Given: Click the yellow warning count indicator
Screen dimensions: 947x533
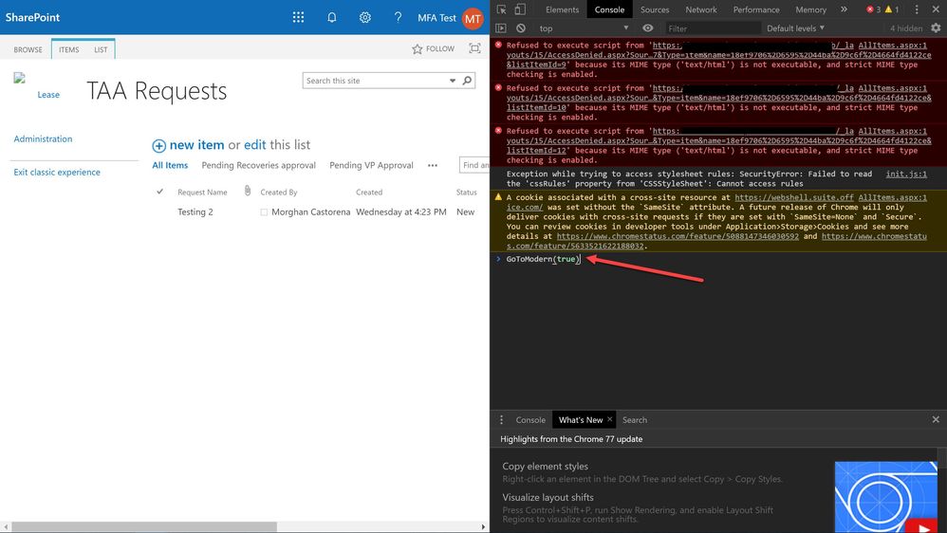Looking at the screenshot, I should [892, 9].
